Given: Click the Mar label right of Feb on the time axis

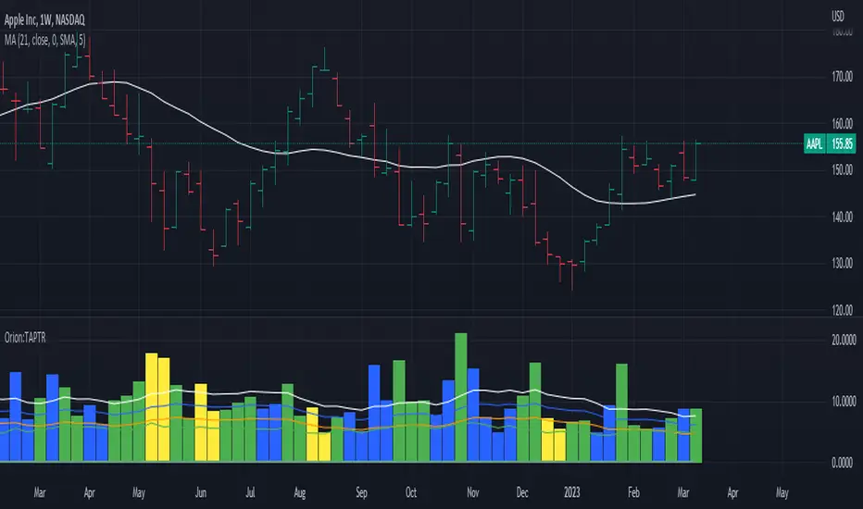Looking at the screenshot, I should [683, 492].
